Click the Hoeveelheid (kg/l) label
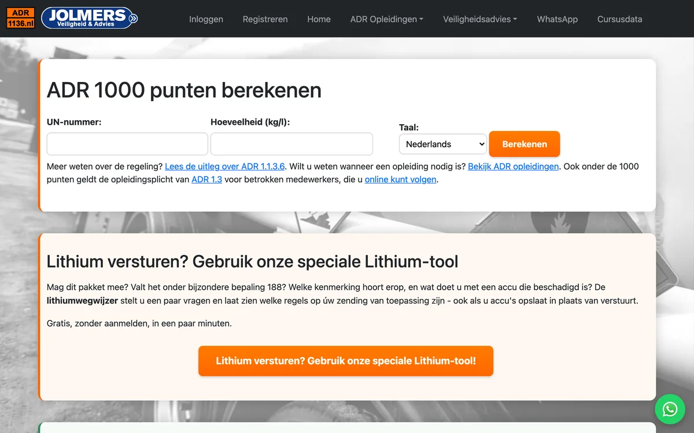 click(250, 122)
